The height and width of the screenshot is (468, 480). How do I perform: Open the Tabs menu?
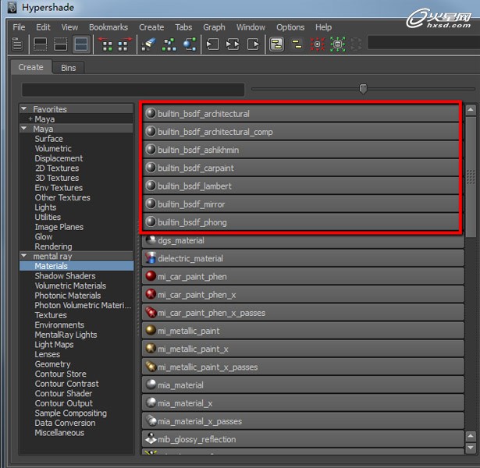point(183,27)
